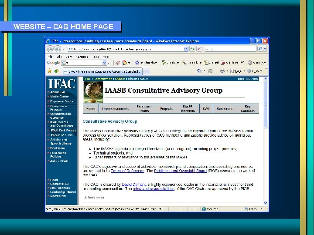Select the CAG navigation tab

[206, 108]
